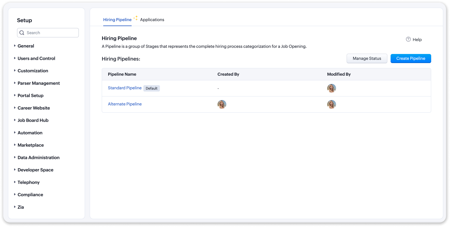Expand Users and Control section
This screenshot has height=227, width=450.
tap(15, 58)
